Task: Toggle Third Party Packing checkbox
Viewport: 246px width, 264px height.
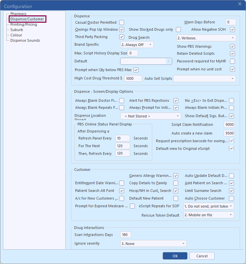Action: tap(122, 37)
